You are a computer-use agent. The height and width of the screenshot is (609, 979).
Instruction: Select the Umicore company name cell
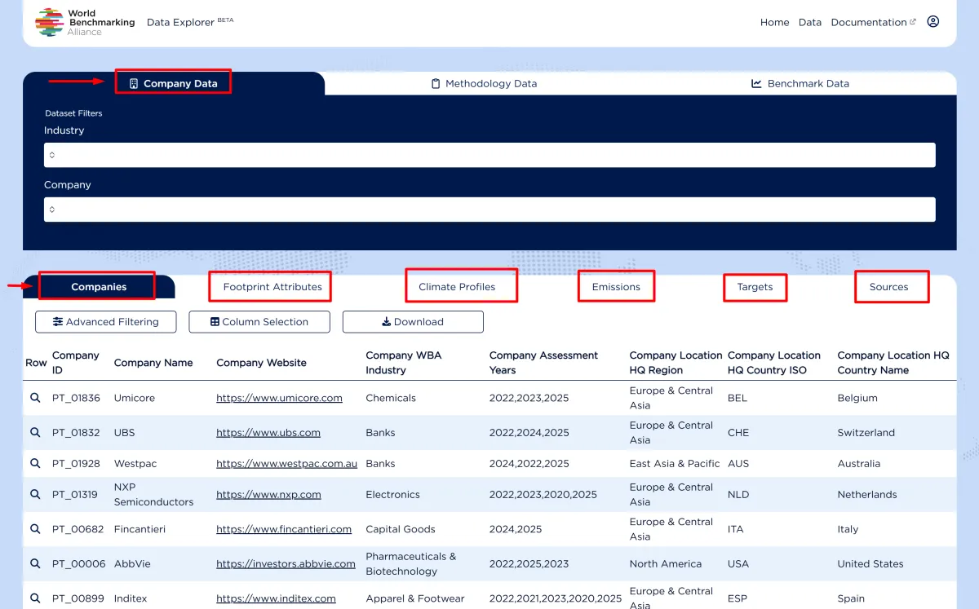(135, 398)
